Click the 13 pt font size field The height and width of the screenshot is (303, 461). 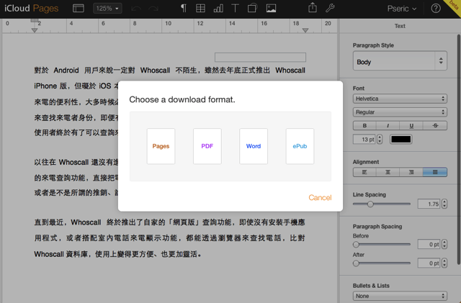(364, 140)
